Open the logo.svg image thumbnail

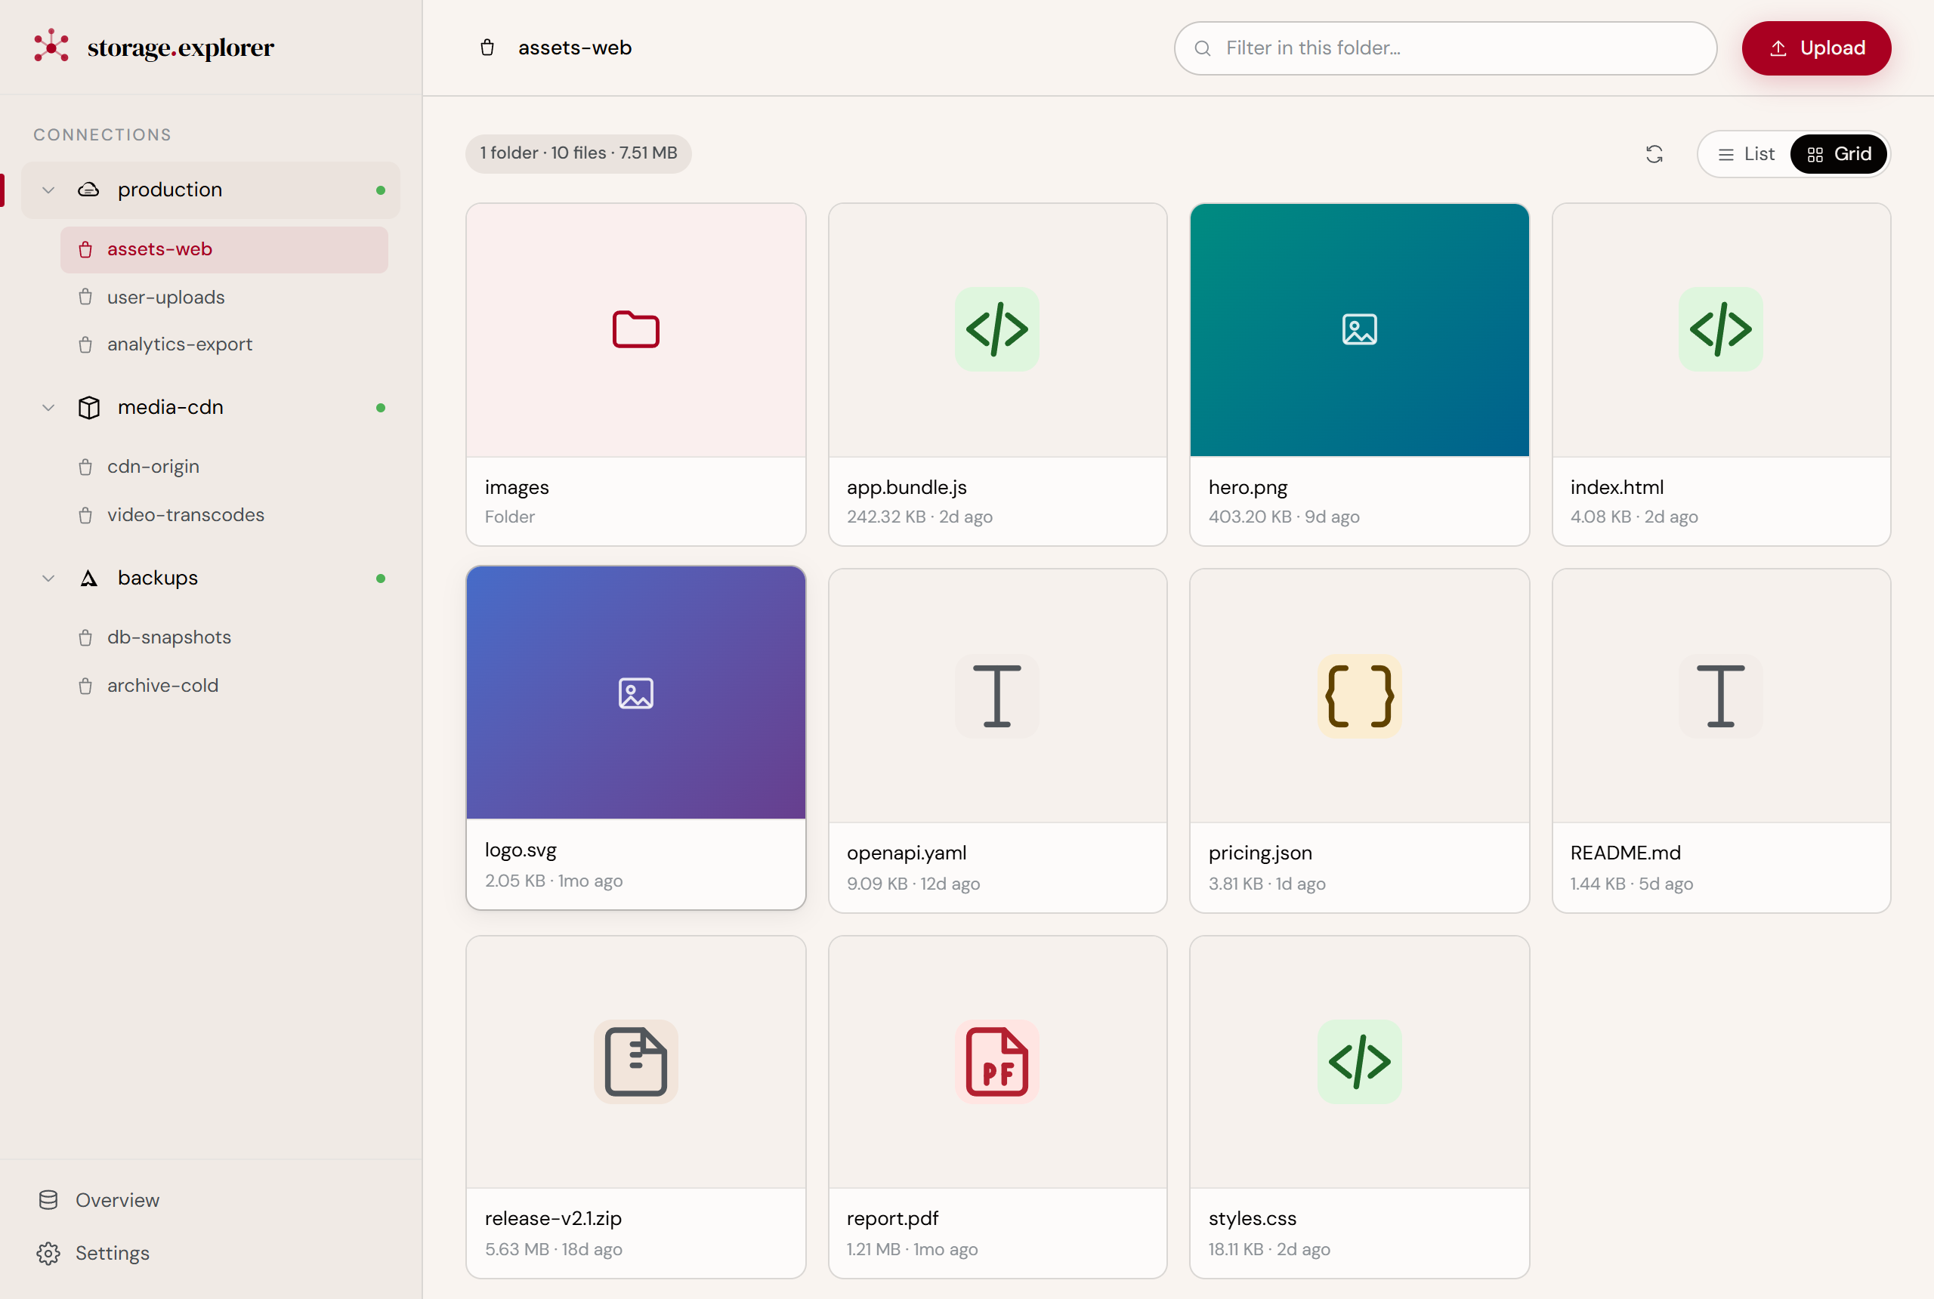pyautogui.click(x=635, y=693)
